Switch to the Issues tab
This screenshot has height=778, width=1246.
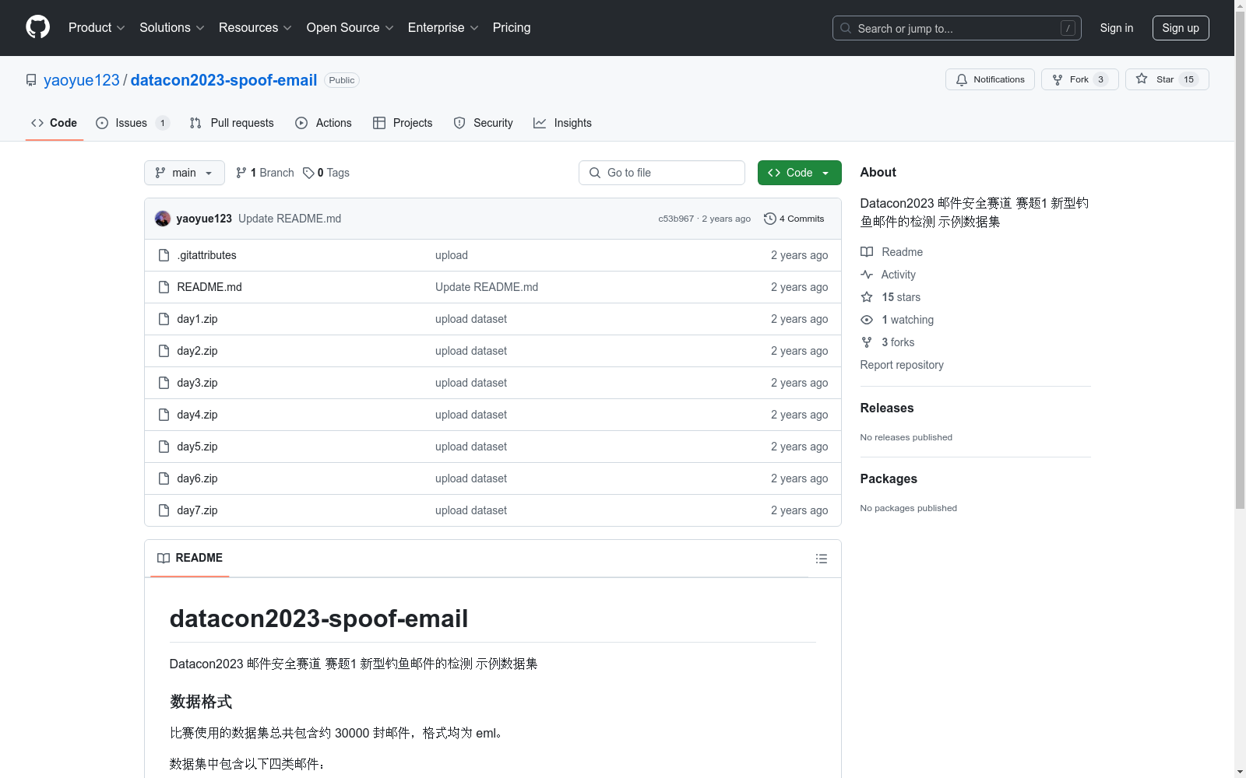[132, 123]
